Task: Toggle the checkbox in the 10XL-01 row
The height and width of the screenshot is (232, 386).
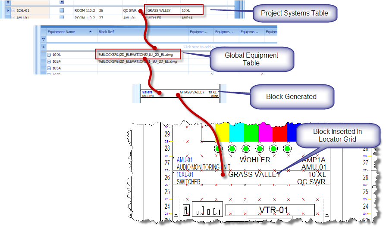Action: 62,10
